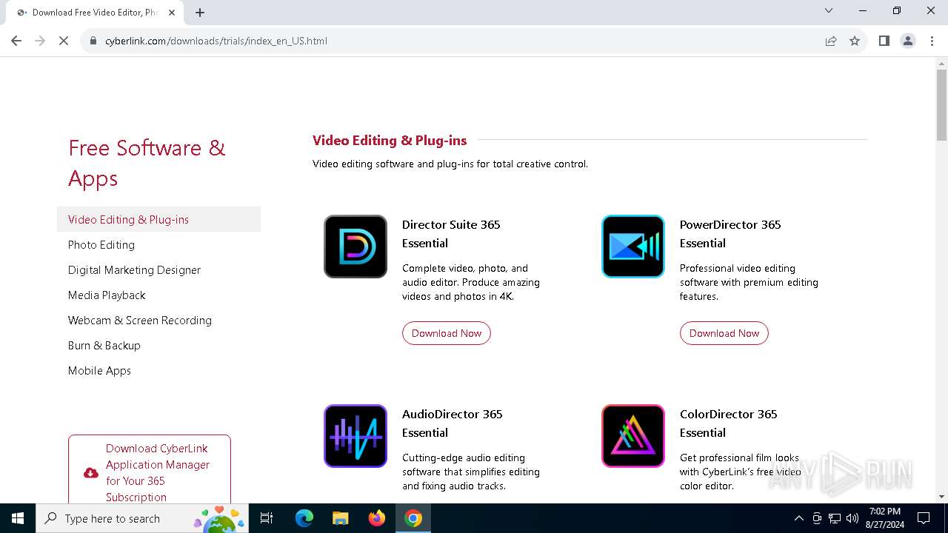Screen dimensions: 948x533
Task: Launch Firefox from the taskbar
Action: (377, 518)
